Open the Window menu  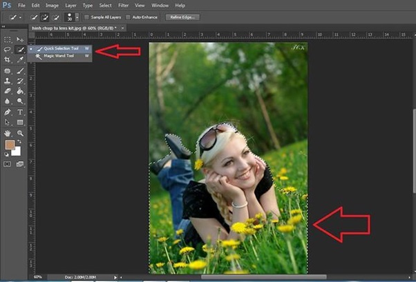tap(160, 6)
